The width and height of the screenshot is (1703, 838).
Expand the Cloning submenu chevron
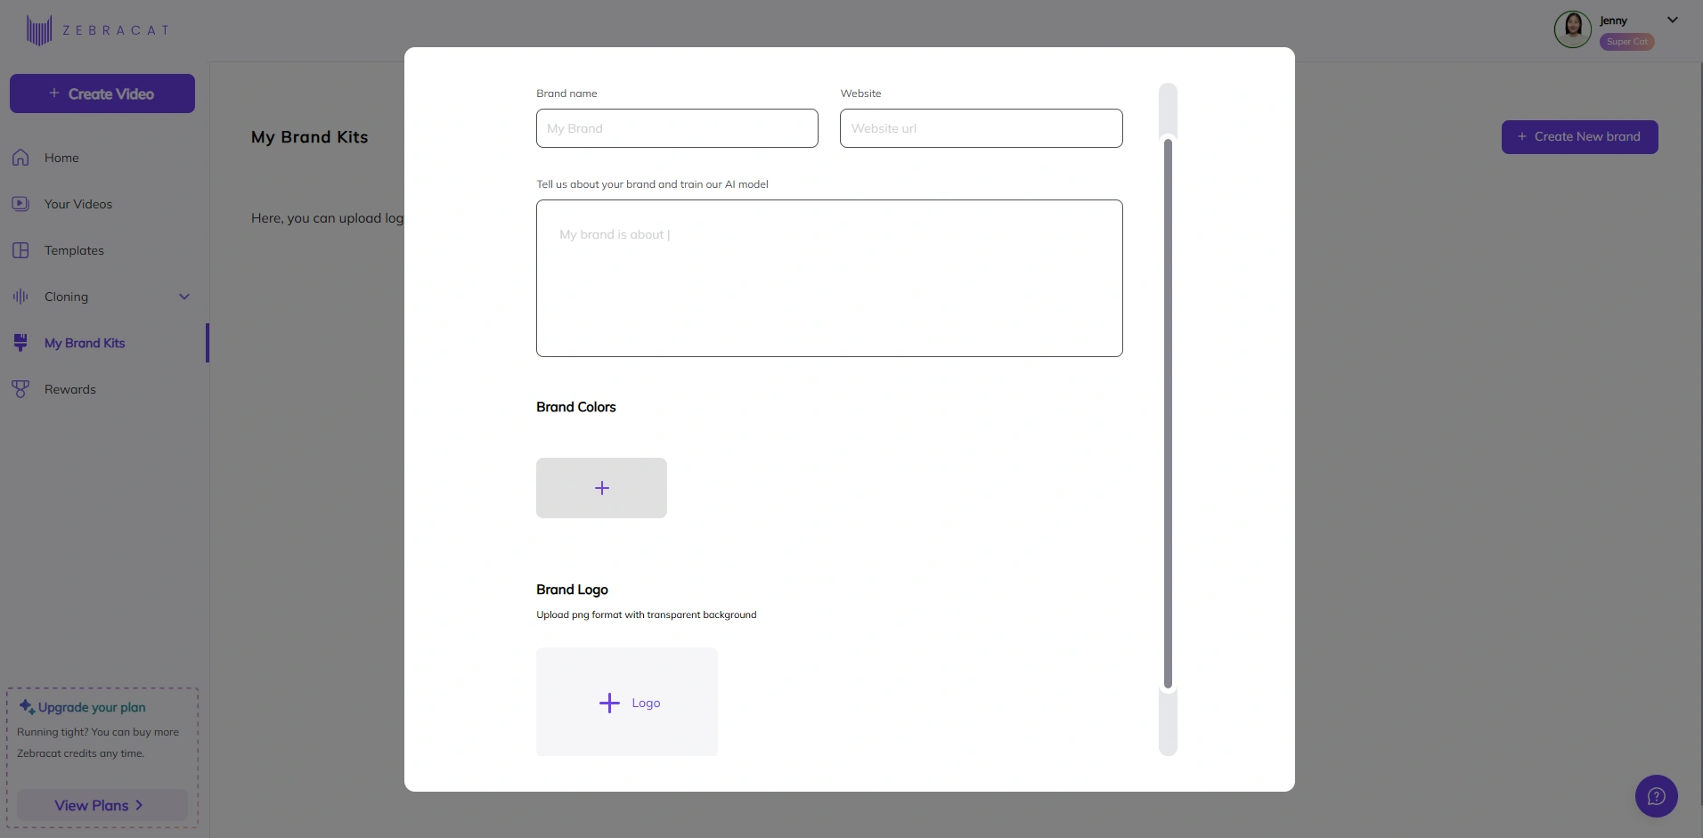click(x=184, y=297)
